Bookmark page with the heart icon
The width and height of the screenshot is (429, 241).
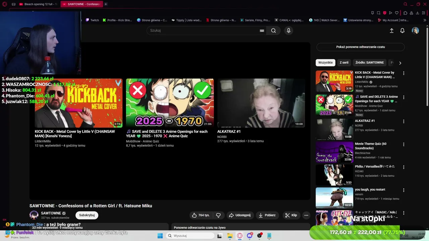[x=397, y=13]
